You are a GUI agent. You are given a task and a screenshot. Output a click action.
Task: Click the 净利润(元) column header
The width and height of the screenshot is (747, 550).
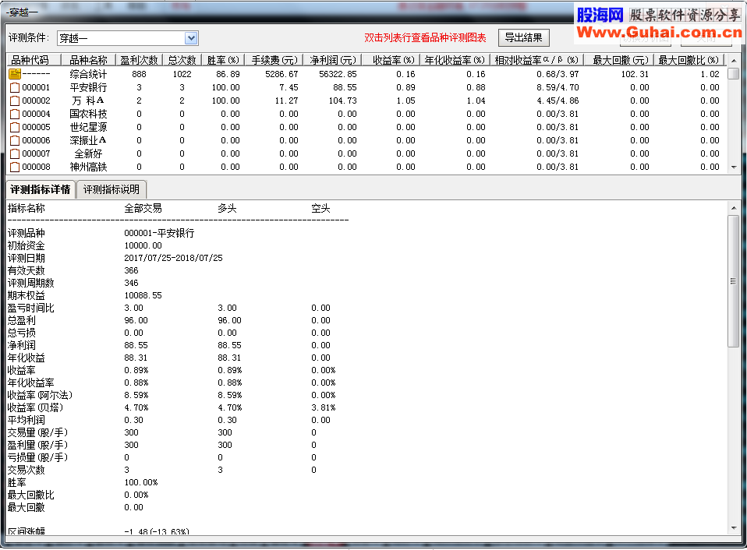click(332, 60)
